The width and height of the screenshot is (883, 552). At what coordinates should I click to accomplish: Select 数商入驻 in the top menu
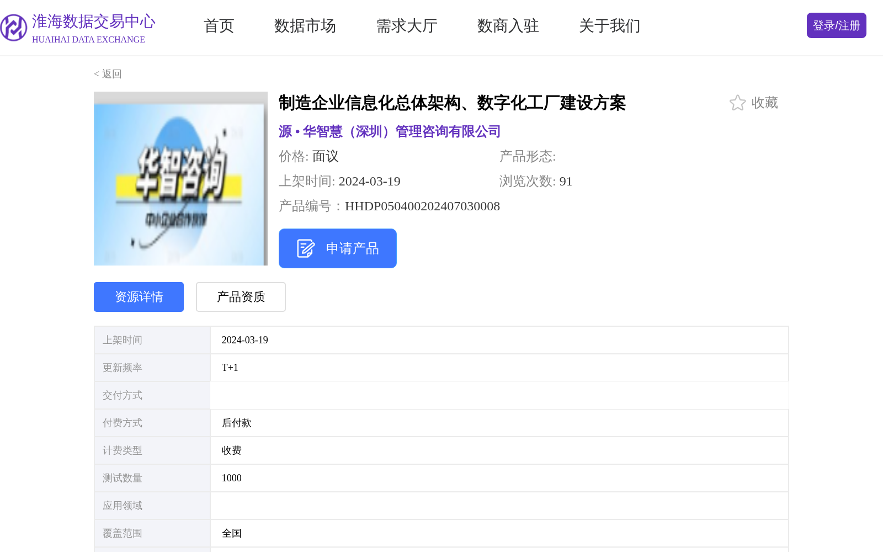(508, 26)
